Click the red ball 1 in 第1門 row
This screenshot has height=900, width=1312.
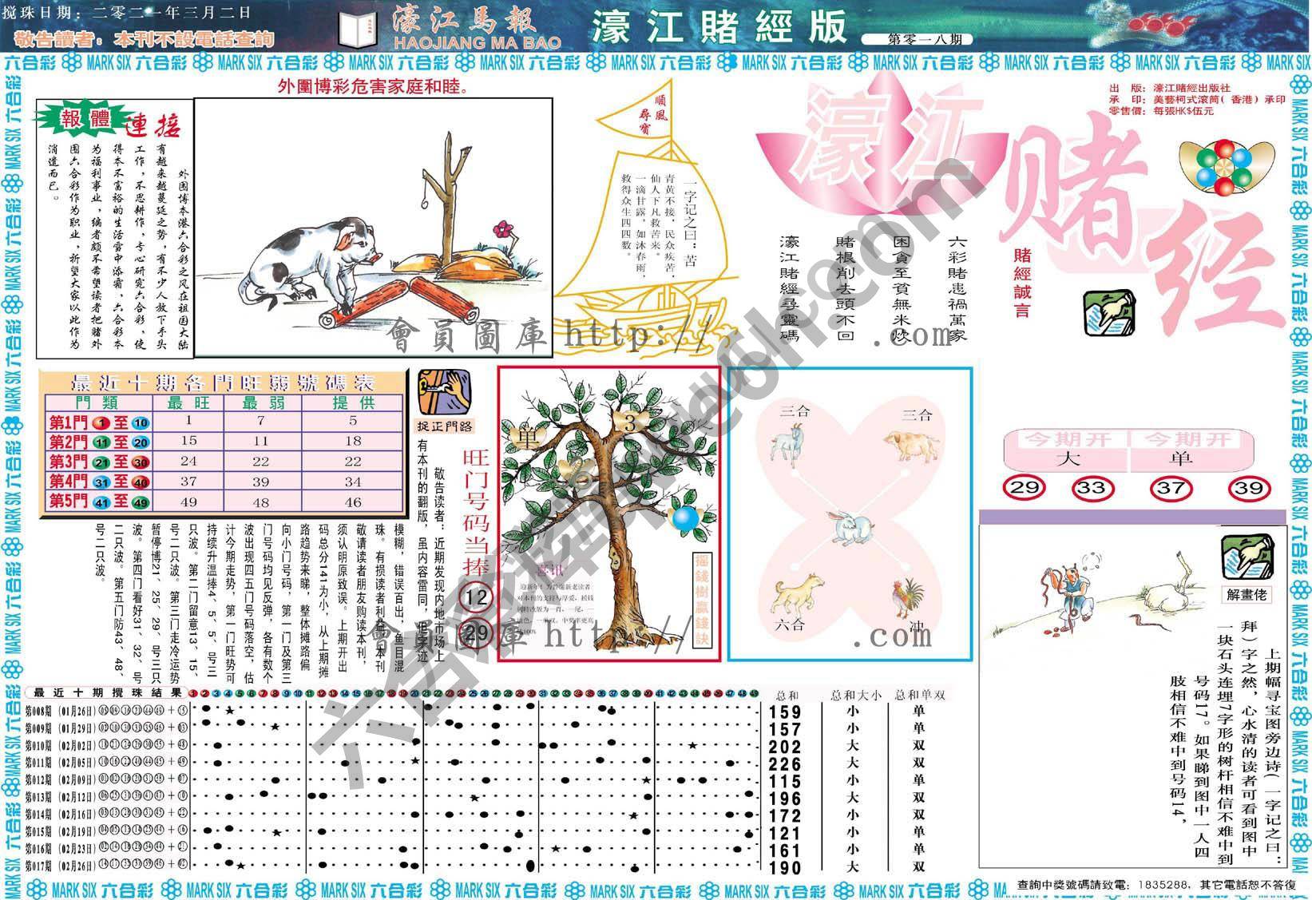102,423
